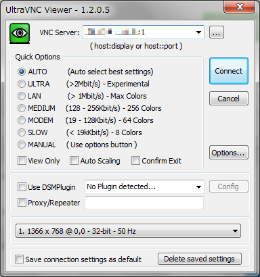Click the green UltraVNC eye logo icon

tap(20, 33)
